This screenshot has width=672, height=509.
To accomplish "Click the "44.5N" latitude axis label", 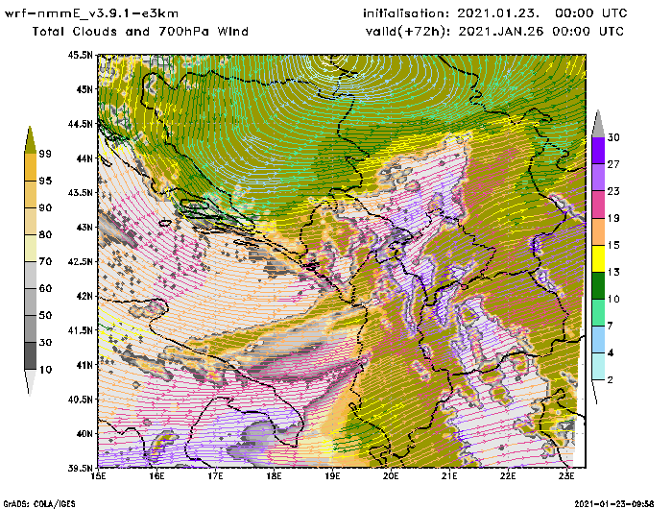I will pos(80,124).
